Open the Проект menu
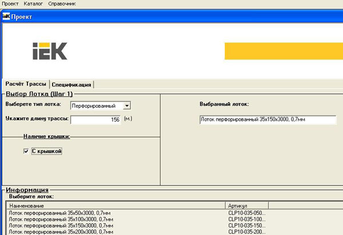 coord(10,4)
